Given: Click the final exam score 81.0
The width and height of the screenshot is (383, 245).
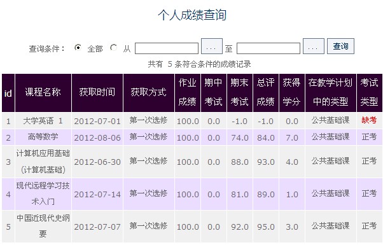Looking at the screenshot, I should [x=240, y=195].
